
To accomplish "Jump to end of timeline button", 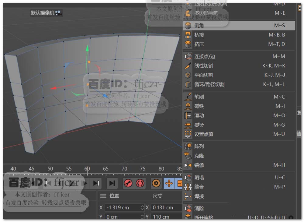I will (x=112, y=183).
